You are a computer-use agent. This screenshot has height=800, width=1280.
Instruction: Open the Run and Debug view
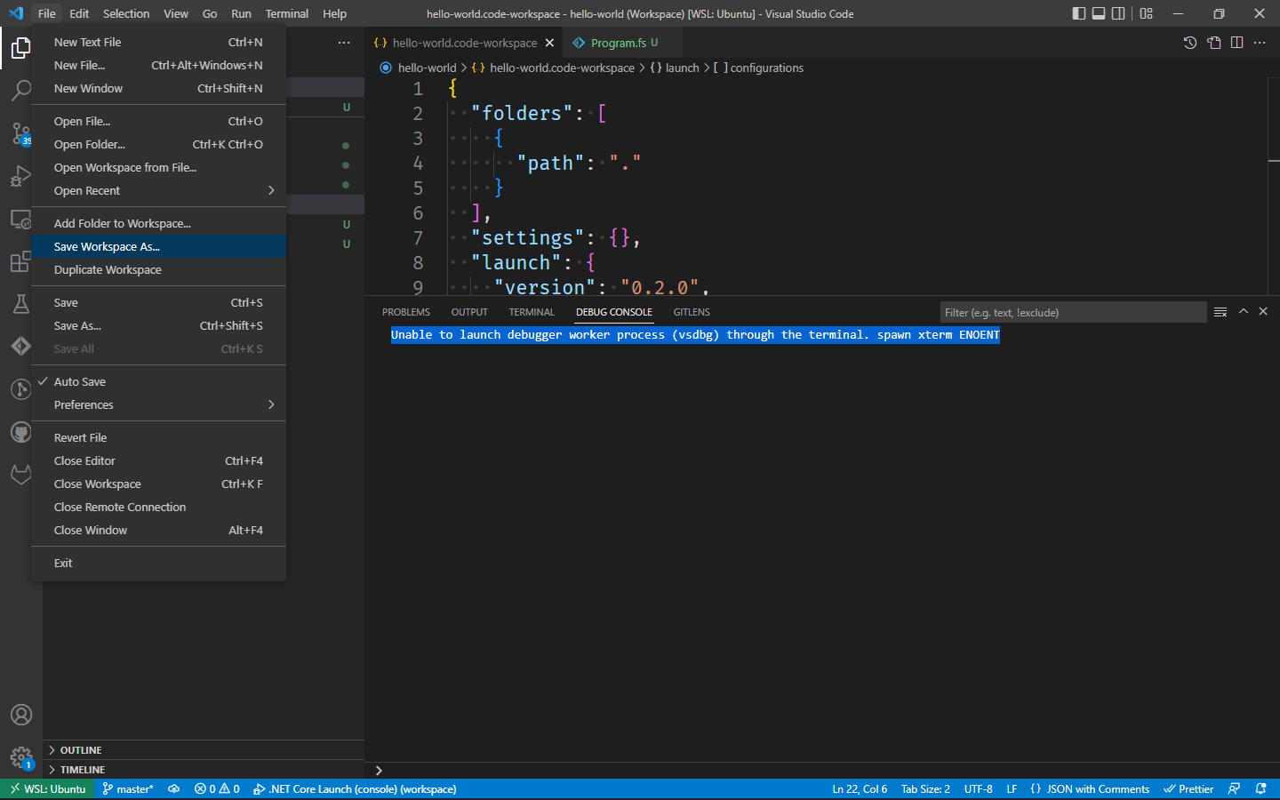click(x=20, y=176)
